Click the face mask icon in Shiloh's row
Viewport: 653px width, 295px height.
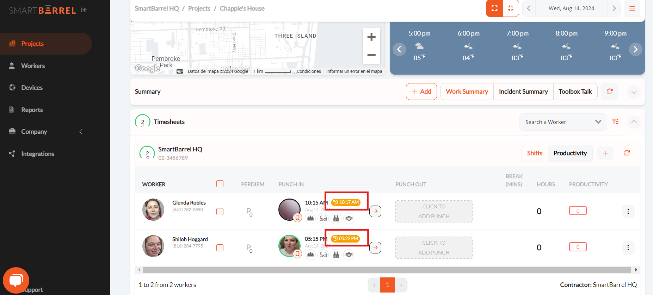point(349,255)
